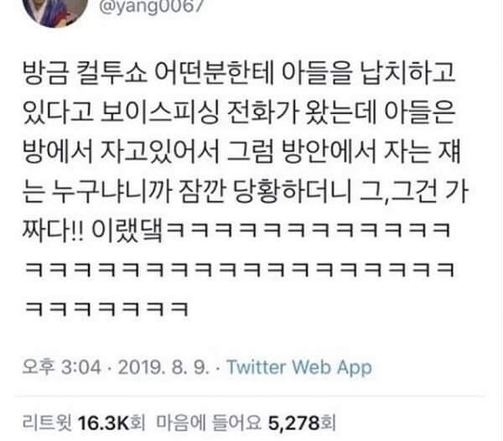Image resolution: width=503 pixels, height=441 pixels.
Task: Click the last short line of ㅋ characters
Action: coord(106,309)
